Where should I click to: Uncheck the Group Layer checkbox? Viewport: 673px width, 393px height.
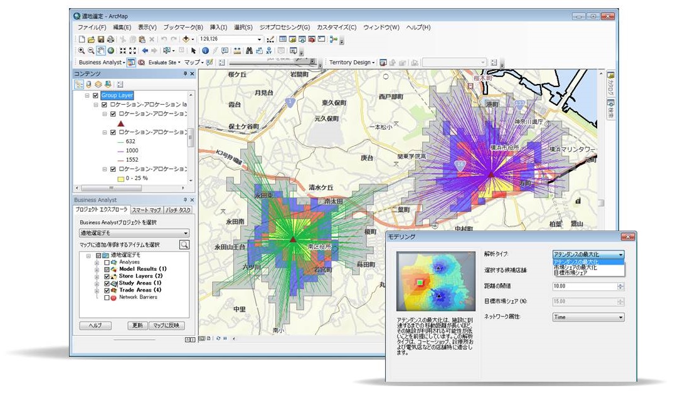pyautogui.click(x=96, y=96)
